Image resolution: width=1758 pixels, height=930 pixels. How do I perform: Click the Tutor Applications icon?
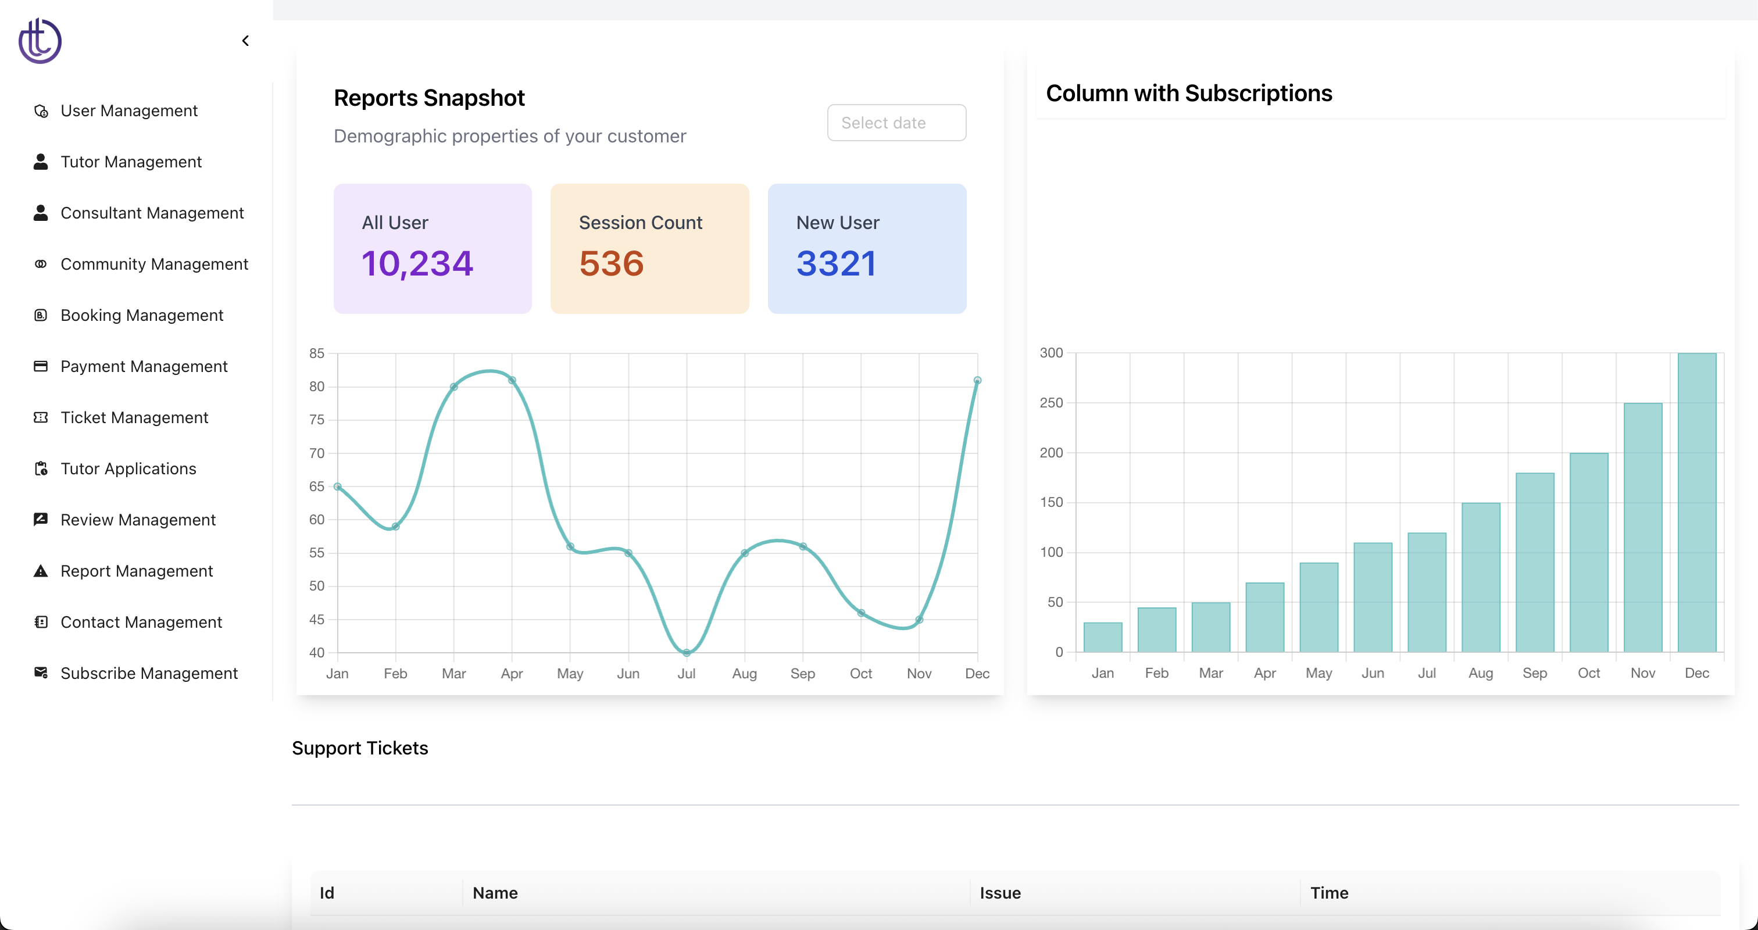tap(41, 468)
